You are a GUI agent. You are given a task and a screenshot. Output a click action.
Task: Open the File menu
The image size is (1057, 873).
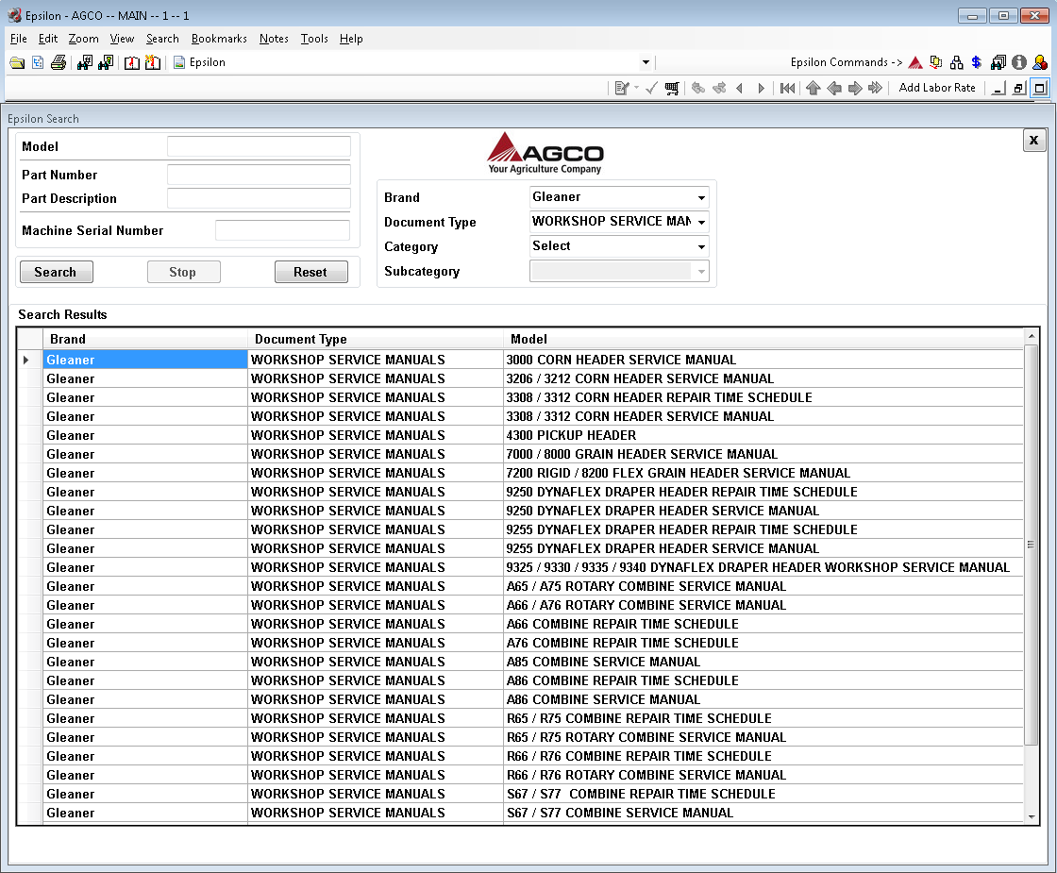(x=19, y=39)
